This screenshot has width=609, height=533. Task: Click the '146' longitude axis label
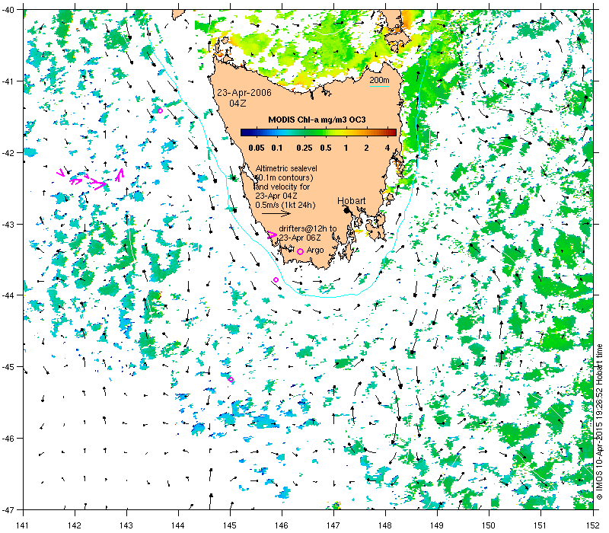(282, 525)
